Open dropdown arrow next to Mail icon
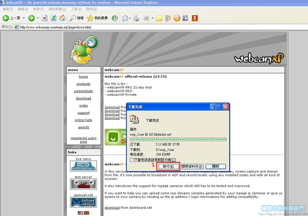308x216 pixels. tap(130, 18)
